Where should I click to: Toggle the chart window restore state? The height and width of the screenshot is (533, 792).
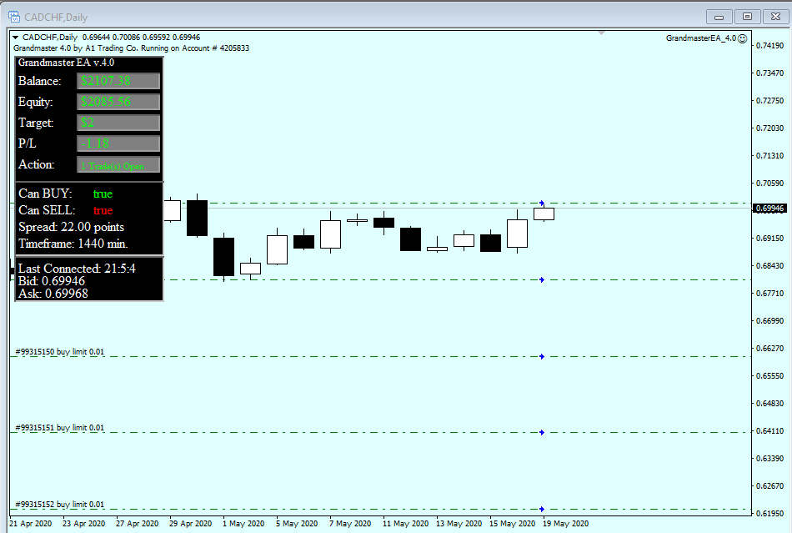pos(748,16)
